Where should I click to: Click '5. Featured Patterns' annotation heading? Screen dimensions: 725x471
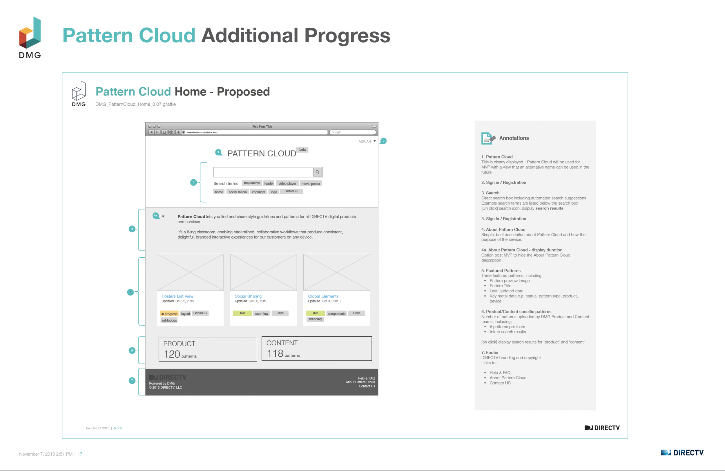pos(501,271)
